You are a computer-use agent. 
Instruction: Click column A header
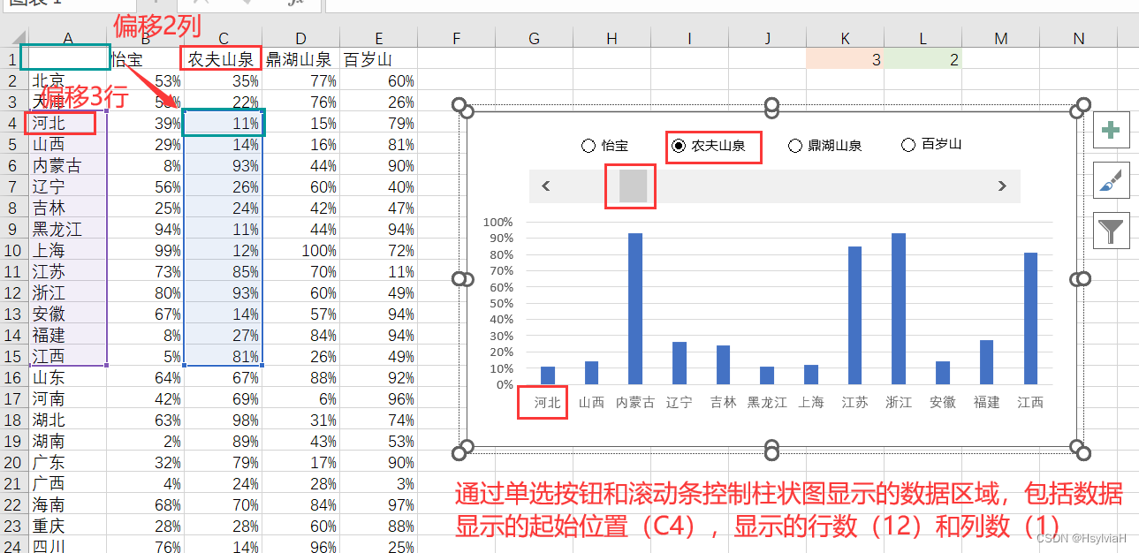tap(68, 37)
